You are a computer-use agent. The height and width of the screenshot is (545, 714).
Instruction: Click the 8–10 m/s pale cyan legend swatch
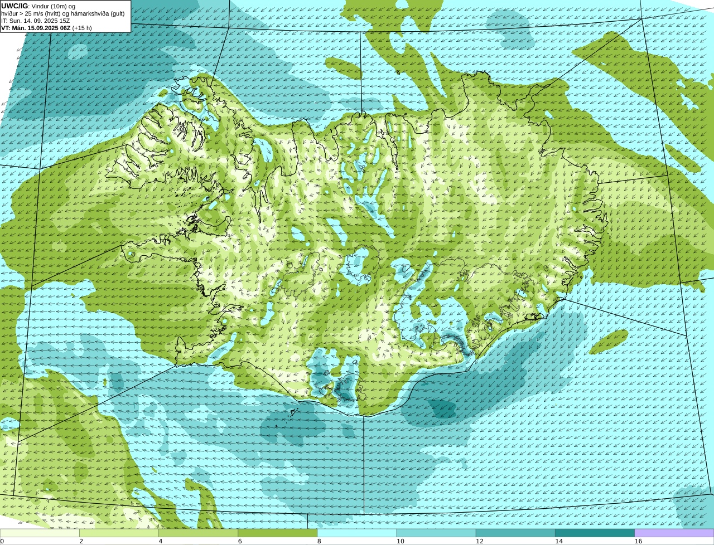[357, 533]
